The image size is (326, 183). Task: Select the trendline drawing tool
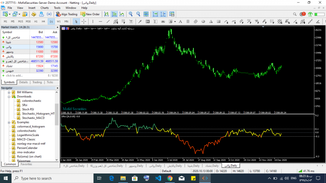[108, 21]
